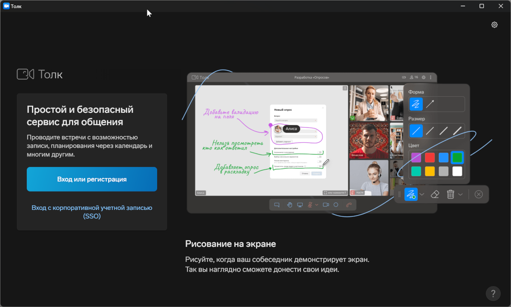Choose the selected green color swatch
511x307 pixels.
tap(457, 158)
